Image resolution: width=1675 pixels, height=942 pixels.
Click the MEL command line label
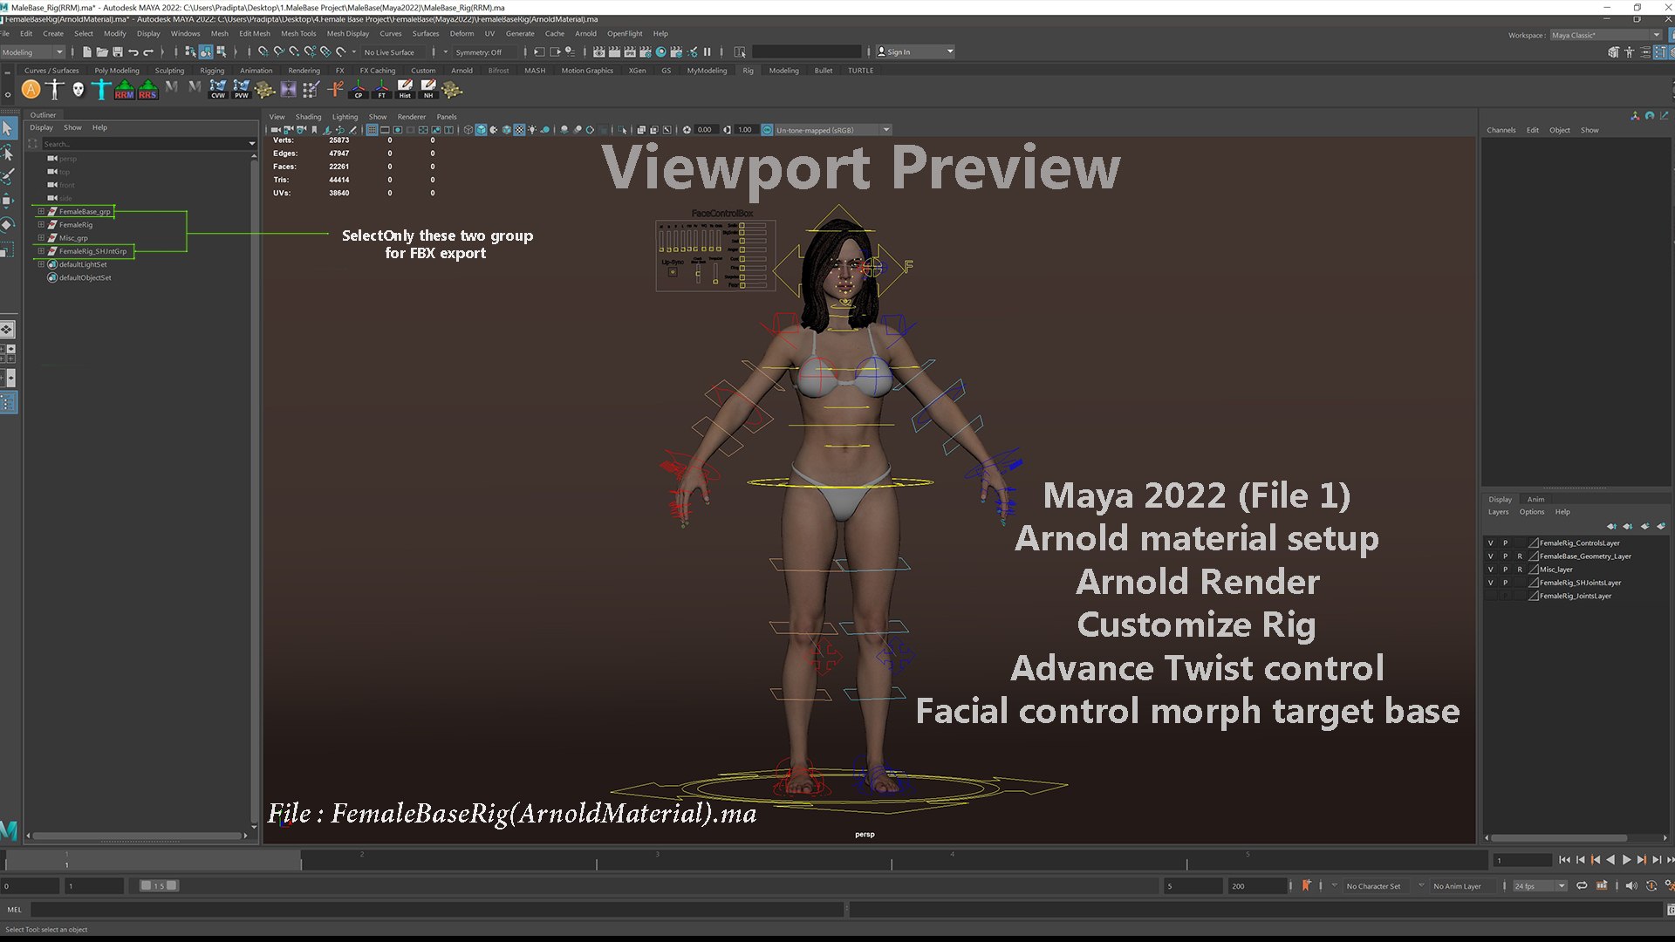(x=15, y=910)
